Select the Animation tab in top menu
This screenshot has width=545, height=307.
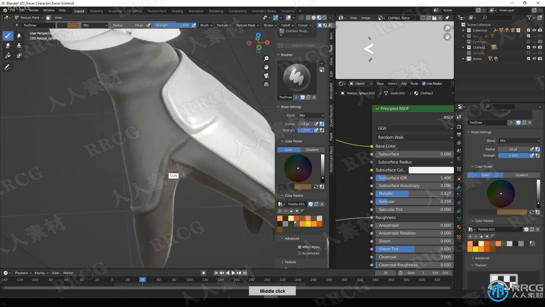196,11
